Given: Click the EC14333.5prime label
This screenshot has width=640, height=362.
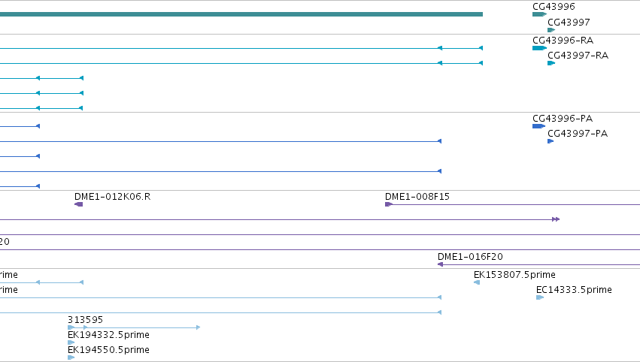Looking at the screenshot, I should click(x=574, y=290).
